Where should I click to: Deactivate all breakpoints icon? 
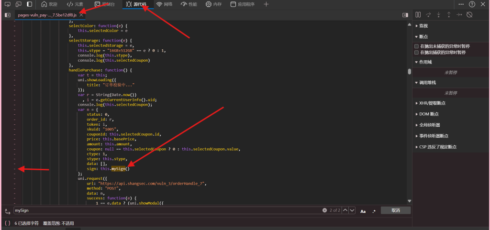click(x=469, y=15)
